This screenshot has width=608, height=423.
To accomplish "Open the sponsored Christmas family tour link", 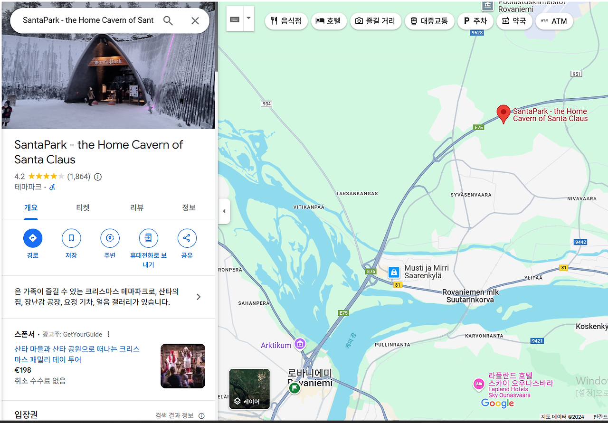I will [x=77, y=354].
